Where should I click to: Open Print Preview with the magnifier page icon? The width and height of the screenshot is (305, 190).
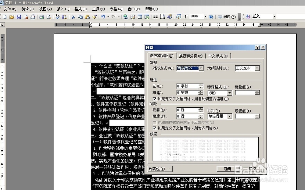[x=48, y=17]
